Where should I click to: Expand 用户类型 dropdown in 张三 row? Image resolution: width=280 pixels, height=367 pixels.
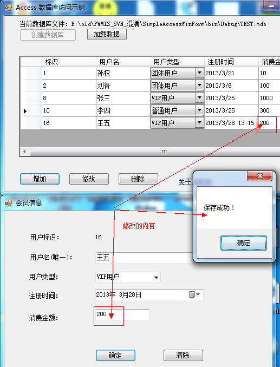click(x=199, y=98)
